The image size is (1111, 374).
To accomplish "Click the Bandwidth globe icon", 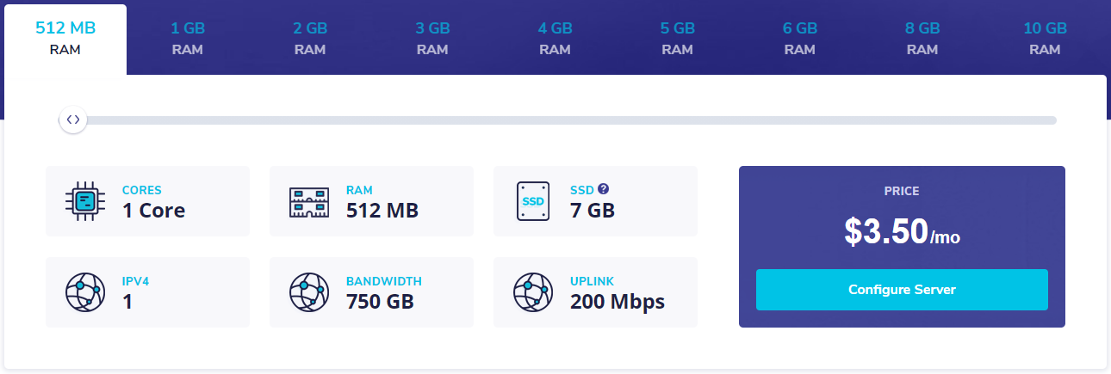I will [x=308, y=292].
